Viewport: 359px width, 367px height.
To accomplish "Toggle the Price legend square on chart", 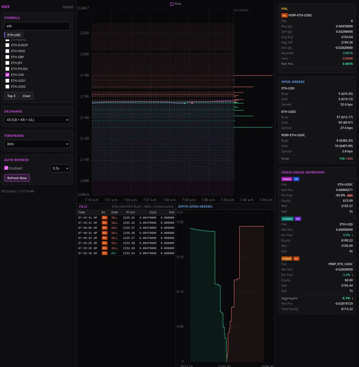I will tap(172, 4).
